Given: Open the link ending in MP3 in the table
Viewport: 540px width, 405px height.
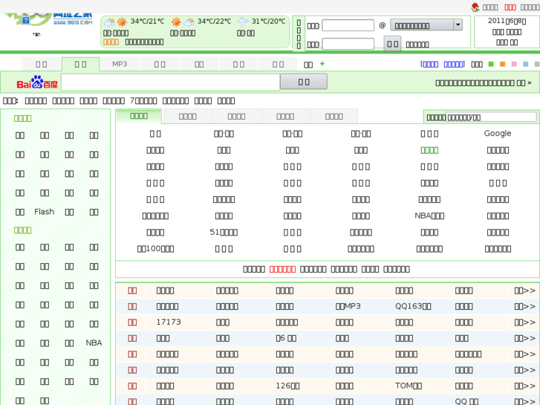Looking at the screenshot, I should (x=348, y=306).
